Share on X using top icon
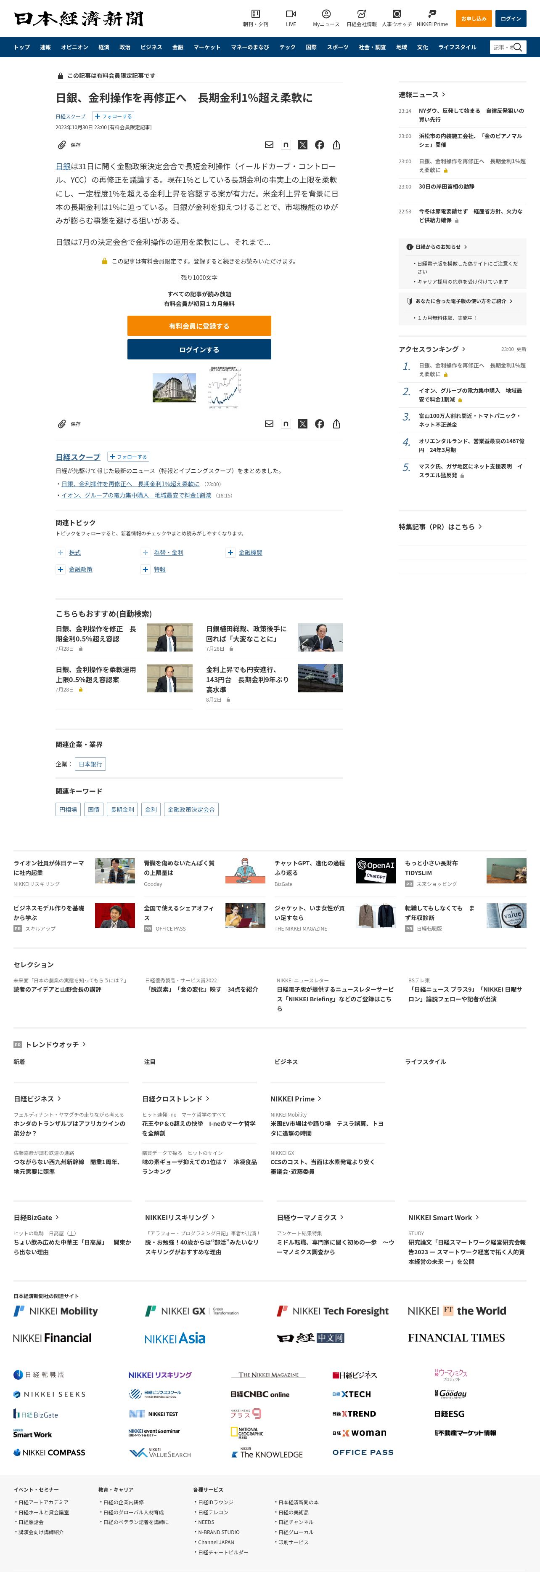 point(302,145)
